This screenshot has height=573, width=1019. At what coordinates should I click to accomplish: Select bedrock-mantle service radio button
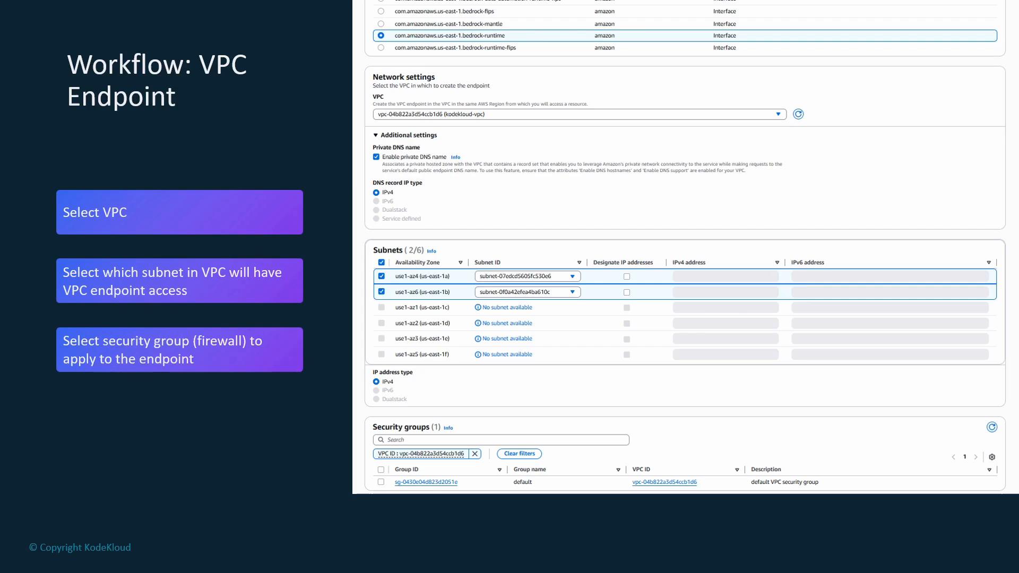click(381, 24)
